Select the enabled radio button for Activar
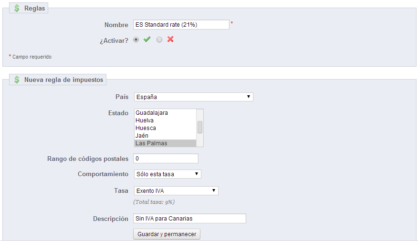418x241 pixels. 136,40
